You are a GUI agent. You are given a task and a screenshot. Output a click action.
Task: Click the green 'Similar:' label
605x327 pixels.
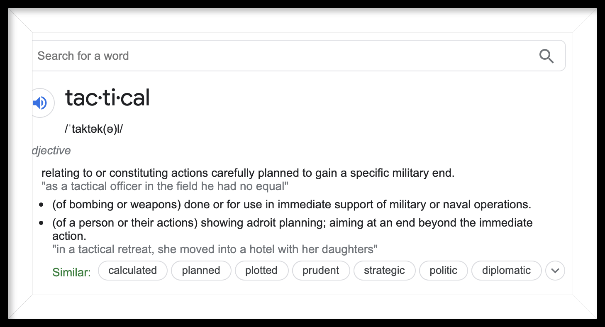[x=71, y=273]
